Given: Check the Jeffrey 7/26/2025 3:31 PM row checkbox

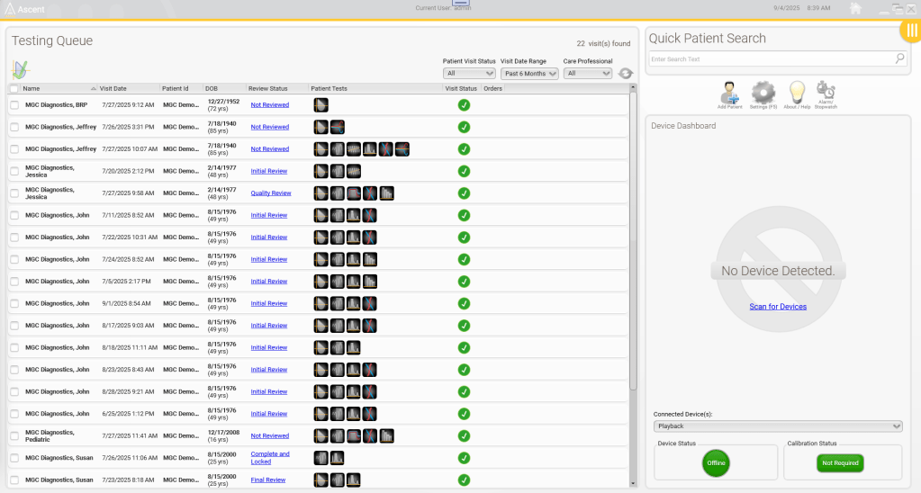Looking at the screenshot, I should point(14,127).
